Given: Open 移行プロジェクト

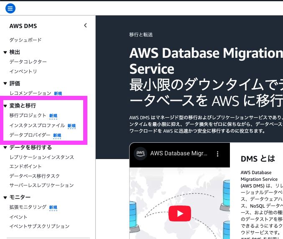Looking at the screenshot, I should pos(28,116).
